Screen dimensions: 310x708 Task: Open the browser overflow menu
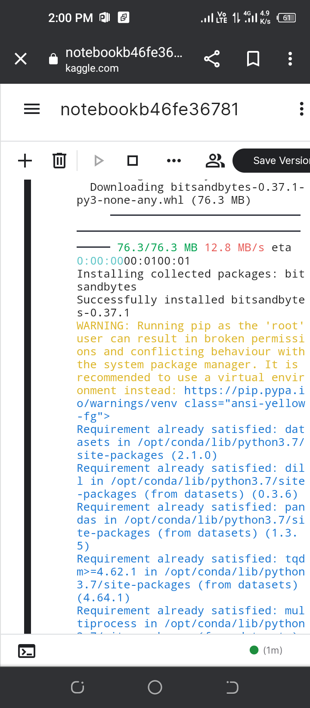pos(290,59)
